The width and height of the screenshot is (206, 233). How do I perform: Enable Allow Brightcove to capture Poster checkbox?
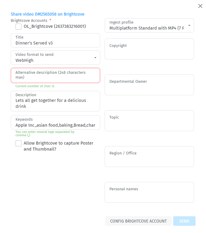pyautogui.click(x=18, y=143)
